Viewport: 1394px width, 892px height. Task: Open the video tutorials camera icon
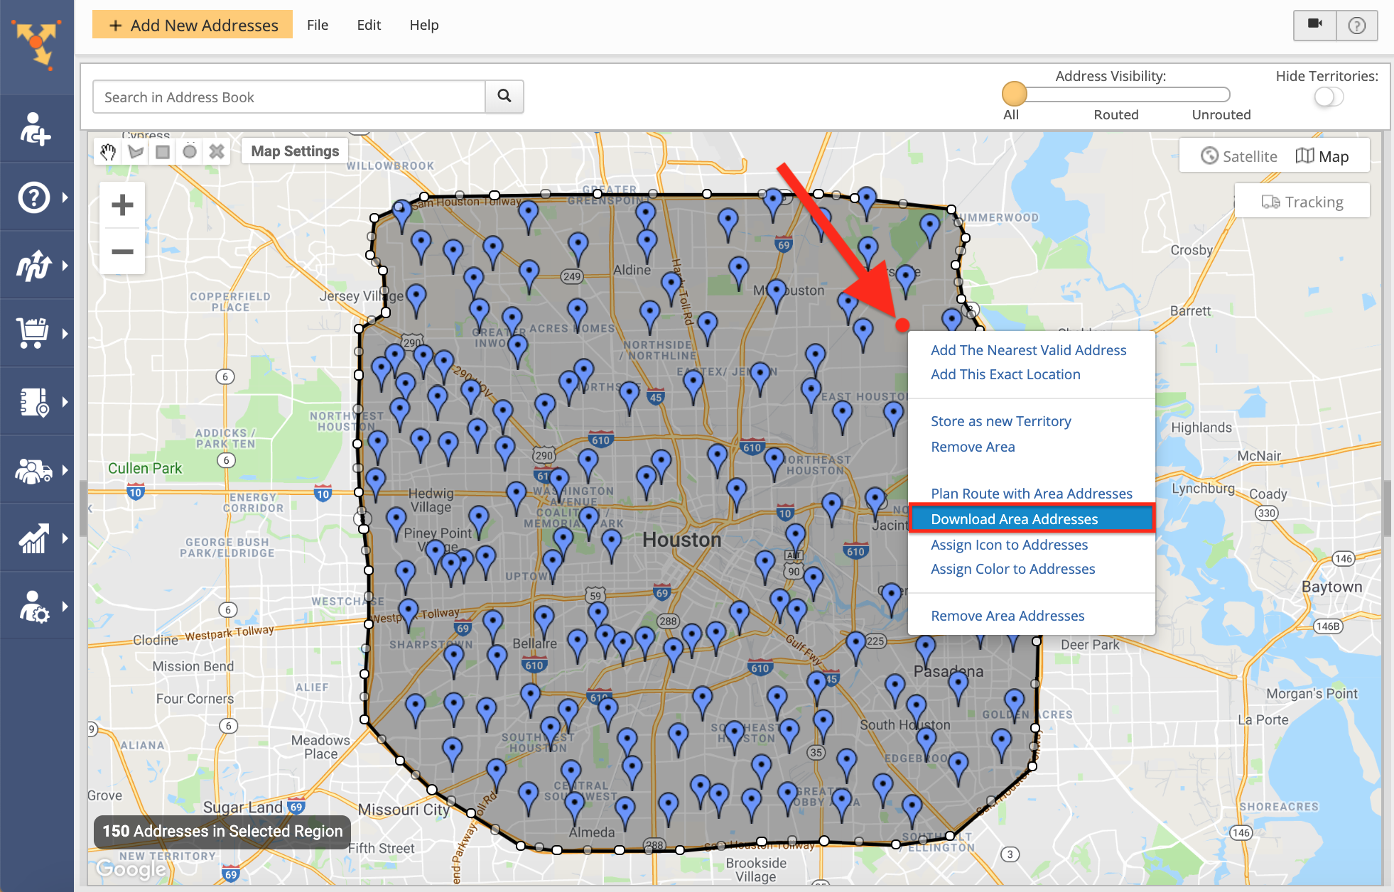pos(1314,24)
